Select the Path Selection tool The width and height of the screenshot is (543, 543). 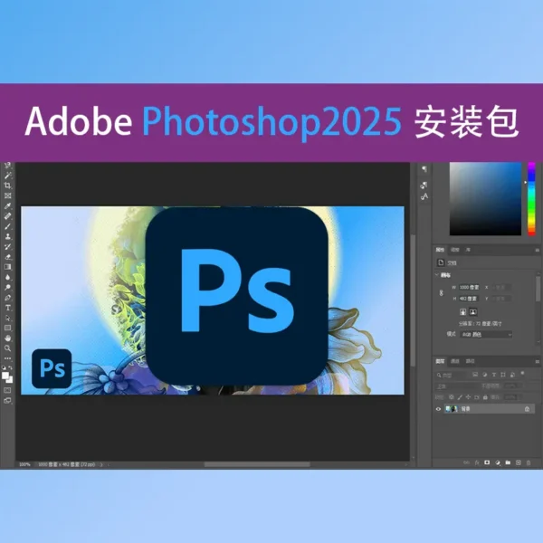(x=7, y=318)
